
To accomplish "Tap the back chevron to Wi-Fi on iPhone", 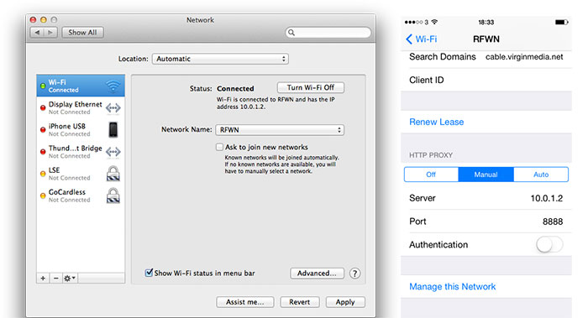I will click(409, 39).
